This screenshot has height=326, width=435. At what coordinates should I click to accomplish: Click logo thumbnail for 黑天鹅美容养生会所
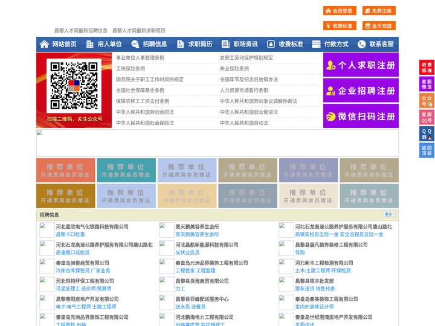tap(167, 230)
